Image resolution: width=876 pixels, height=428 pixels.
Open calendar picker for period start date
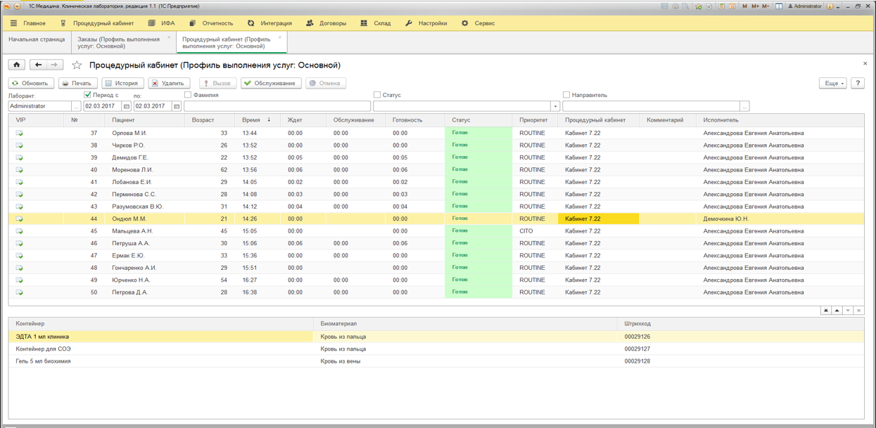(x=127, y=106)
